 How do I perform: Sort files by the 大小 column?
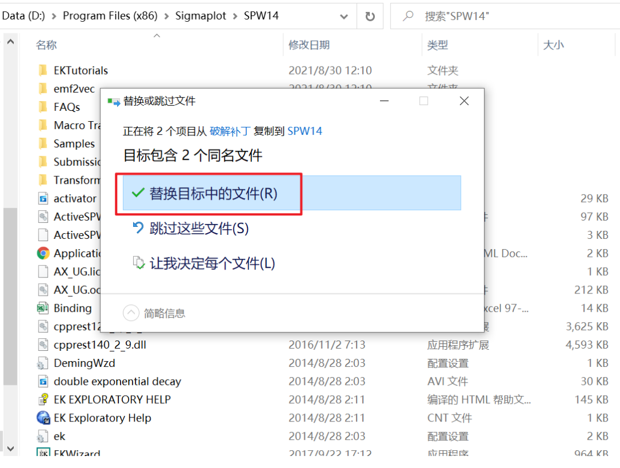[553, 45]
